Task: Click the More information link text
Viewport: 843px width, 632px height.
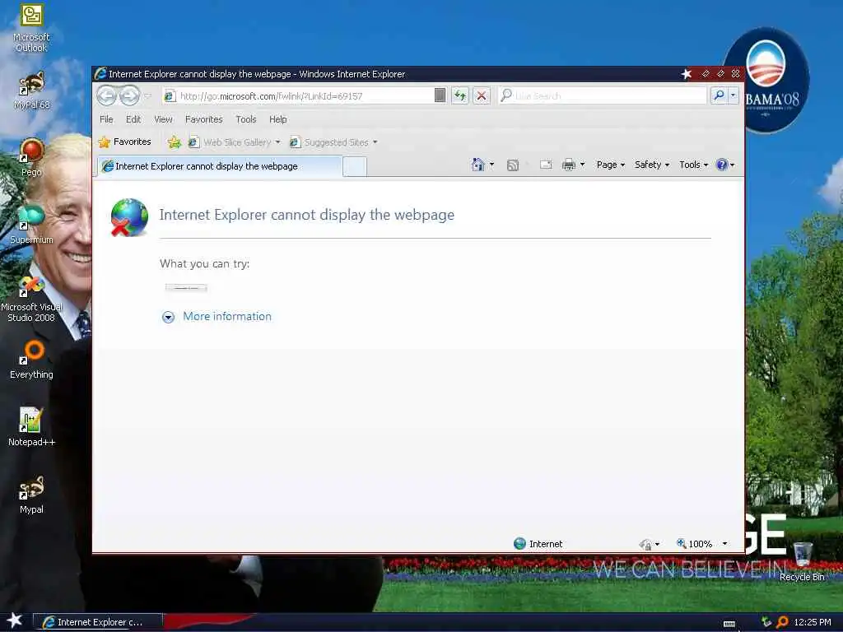Action: coord(227,317)
